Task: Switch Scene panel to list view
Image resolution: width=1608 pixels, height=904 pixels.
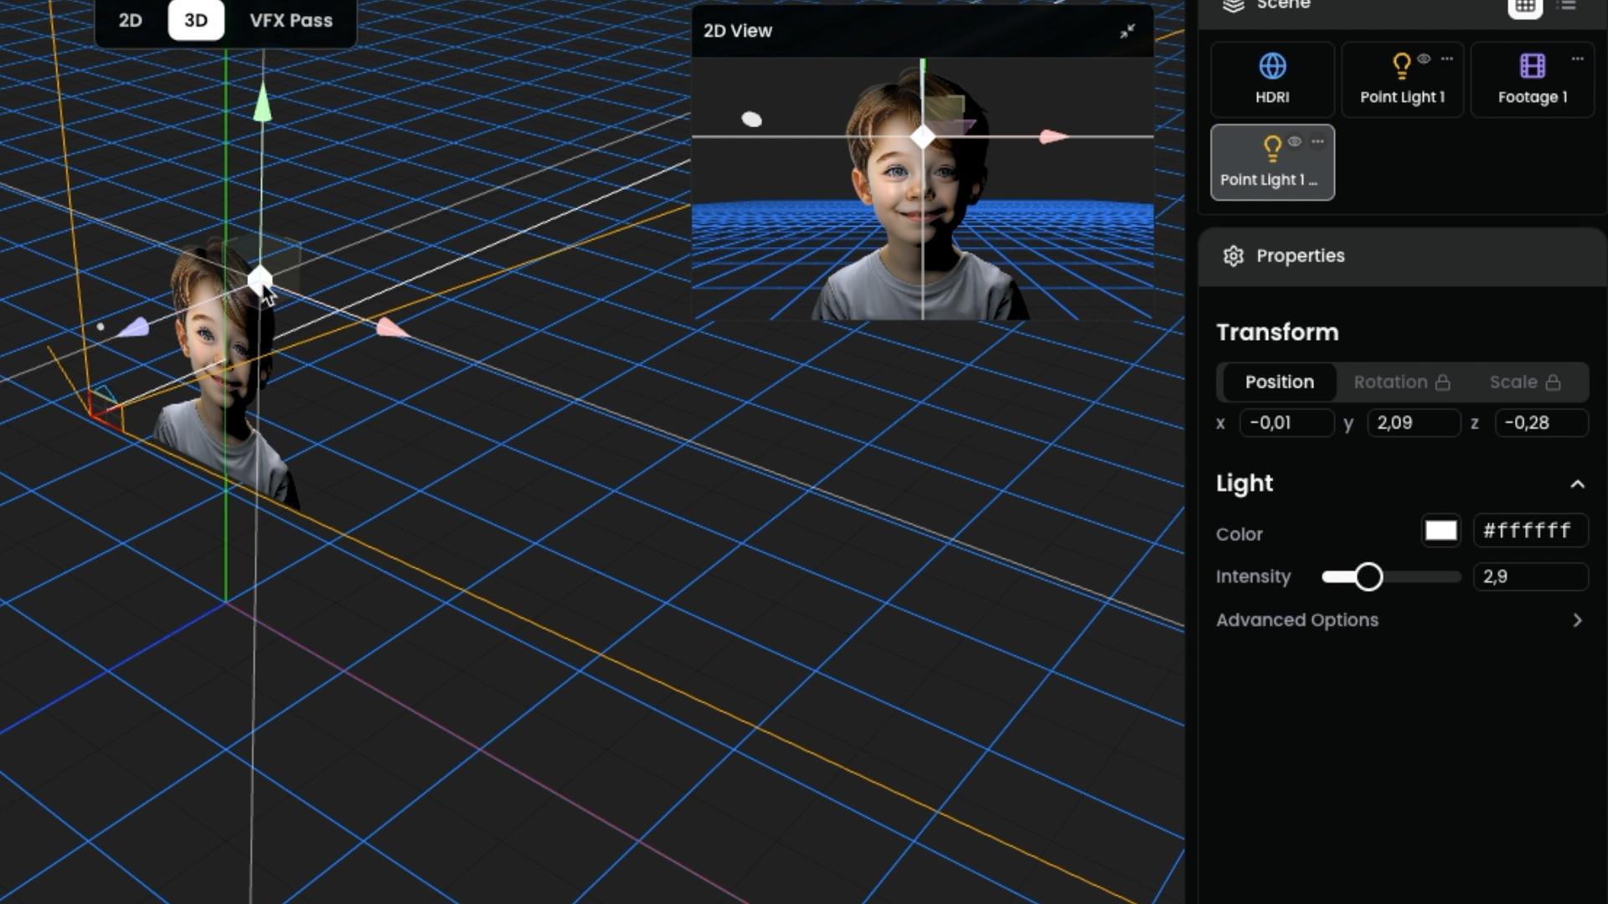Action: 1567,6
